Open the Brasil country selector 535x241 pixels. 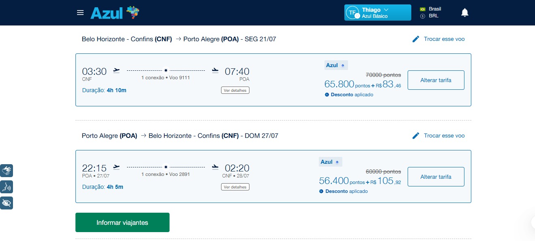pyautogui.click(x=430, y=9)
